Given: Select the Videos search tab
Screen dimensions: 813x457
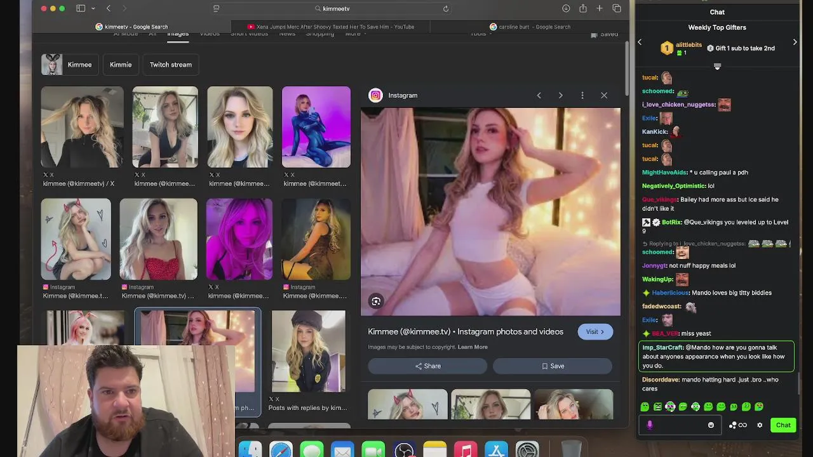Looking at the screenshot, I should coord(210,34).
